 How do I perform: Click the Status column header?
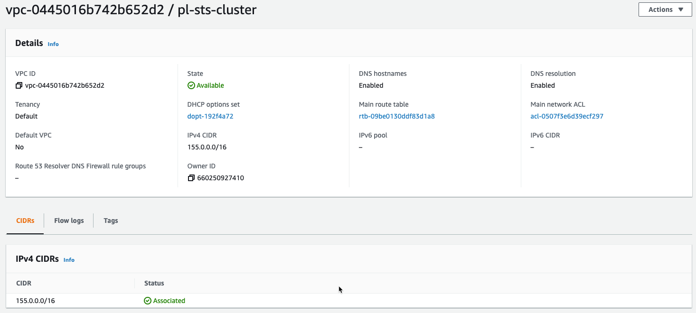[x=154, y=283]
